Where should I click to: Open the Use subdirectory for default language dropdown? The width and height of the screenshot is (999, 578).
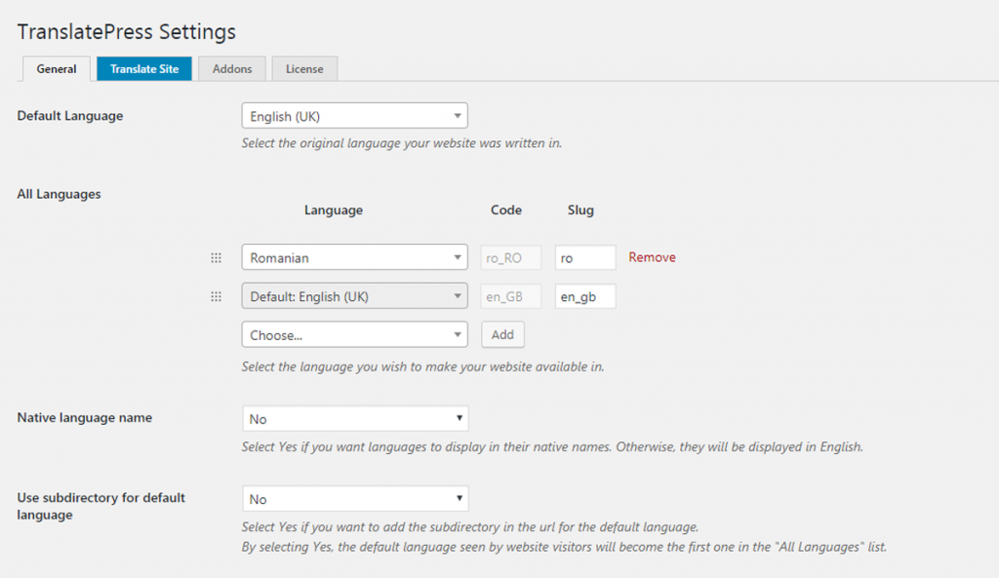[355, 498]
